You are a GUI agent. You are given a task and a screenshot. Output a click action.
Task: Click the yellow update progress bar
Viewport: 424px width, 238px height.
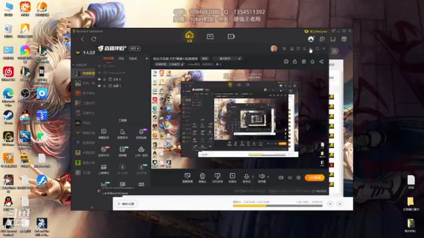pos(278,206)
